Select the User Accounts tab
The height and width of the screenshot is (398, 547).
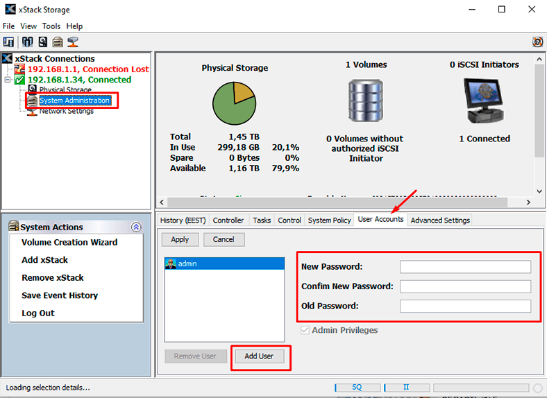(x=380, y=219)
